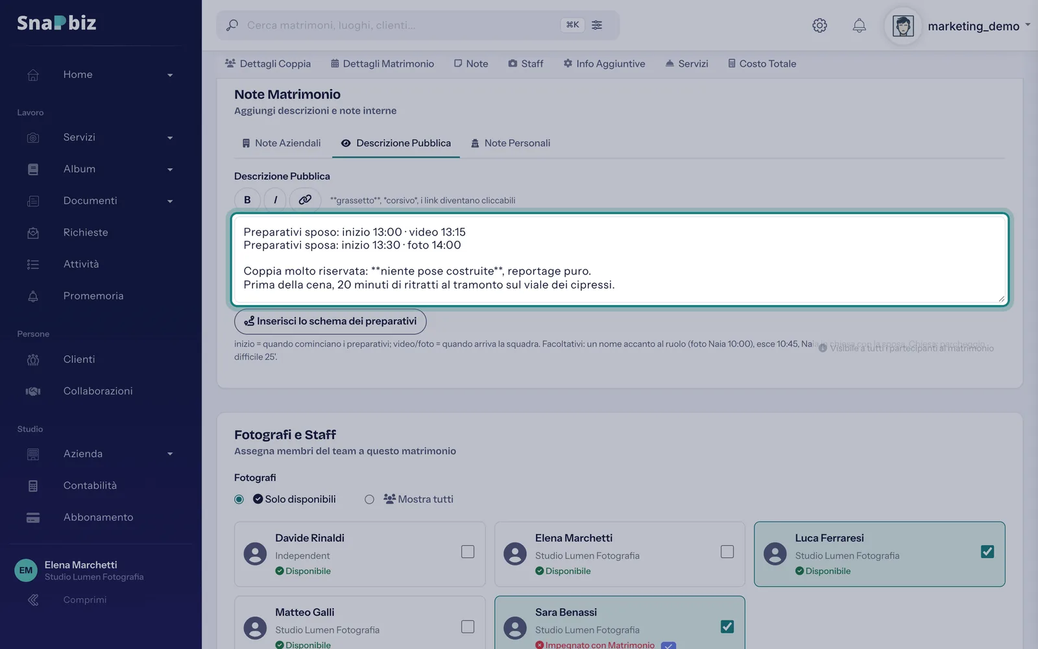Image resolution: width=1038 pixels, height=649 pixels.
Task: Click the bold formatting button
Action: [x=247, y=200]
